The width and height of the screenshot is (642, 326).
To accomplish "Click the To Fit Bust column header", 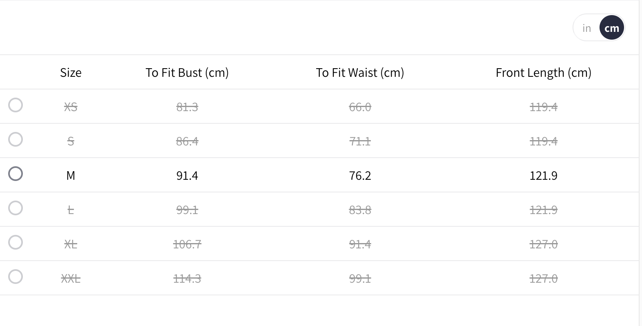I will point(187,73).
